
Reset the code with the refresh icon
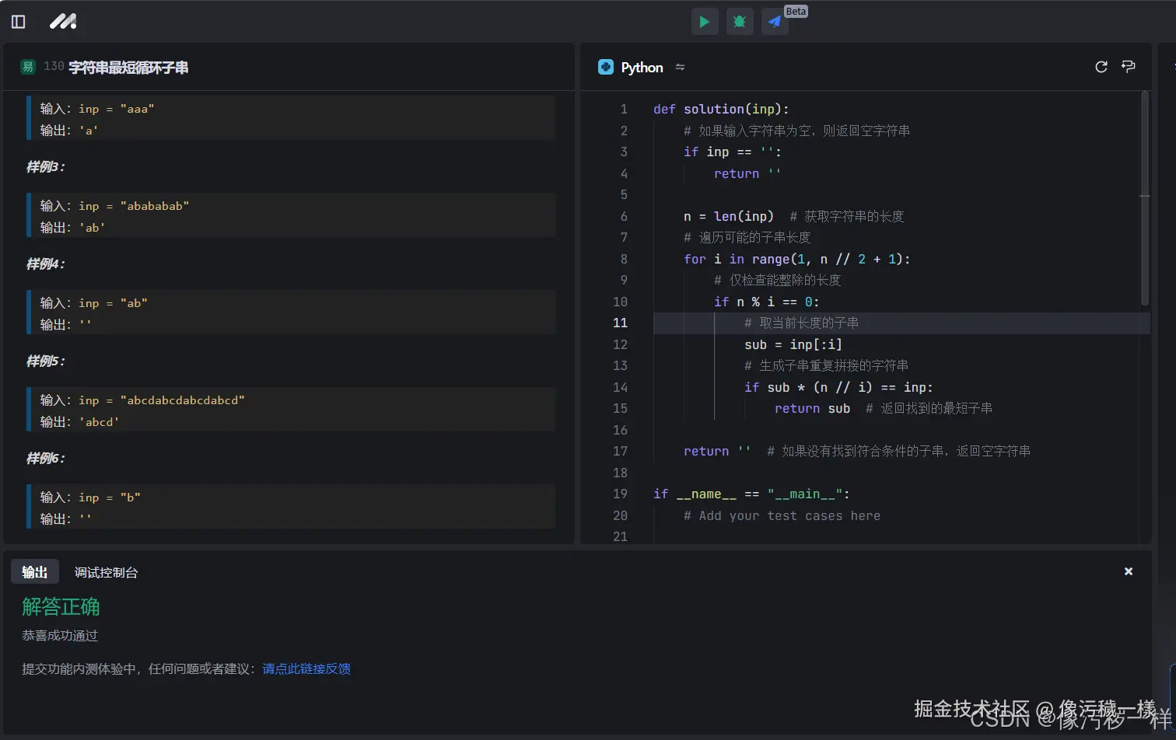click(1101, 67)
